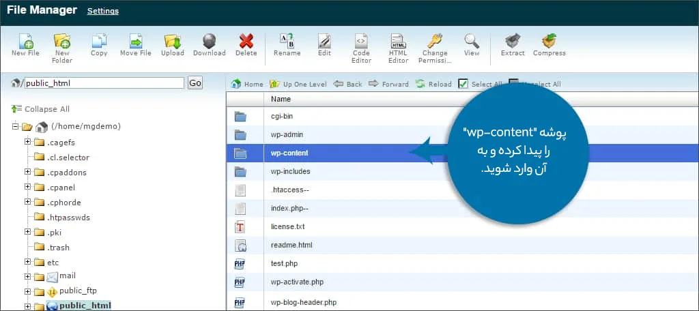The width and height of the screenshot is (699, 311).
Task: Collapse the /home/mgdemo root node
Action: pos(16,127)
